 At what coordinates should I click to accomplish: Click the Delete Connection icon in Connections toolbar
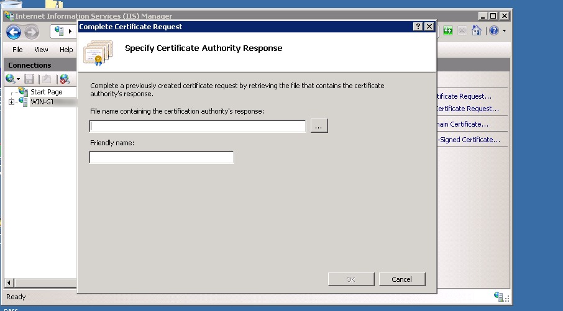(x=65, y=79)
